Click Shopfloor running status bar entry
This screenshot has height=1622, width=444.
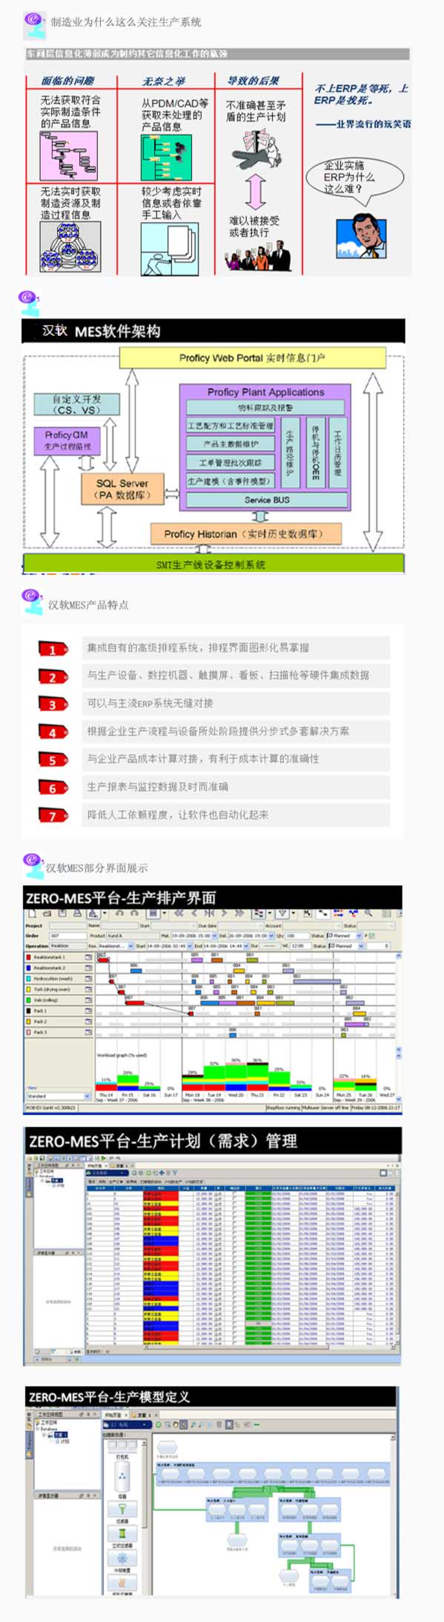(283, 1107)
